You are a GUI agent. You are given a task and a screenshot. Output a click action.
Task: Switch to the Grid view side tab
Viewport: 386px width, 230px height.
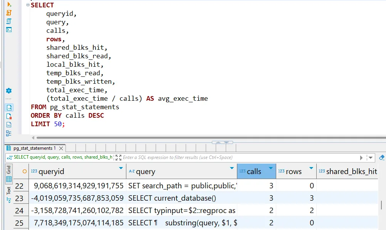8,174
